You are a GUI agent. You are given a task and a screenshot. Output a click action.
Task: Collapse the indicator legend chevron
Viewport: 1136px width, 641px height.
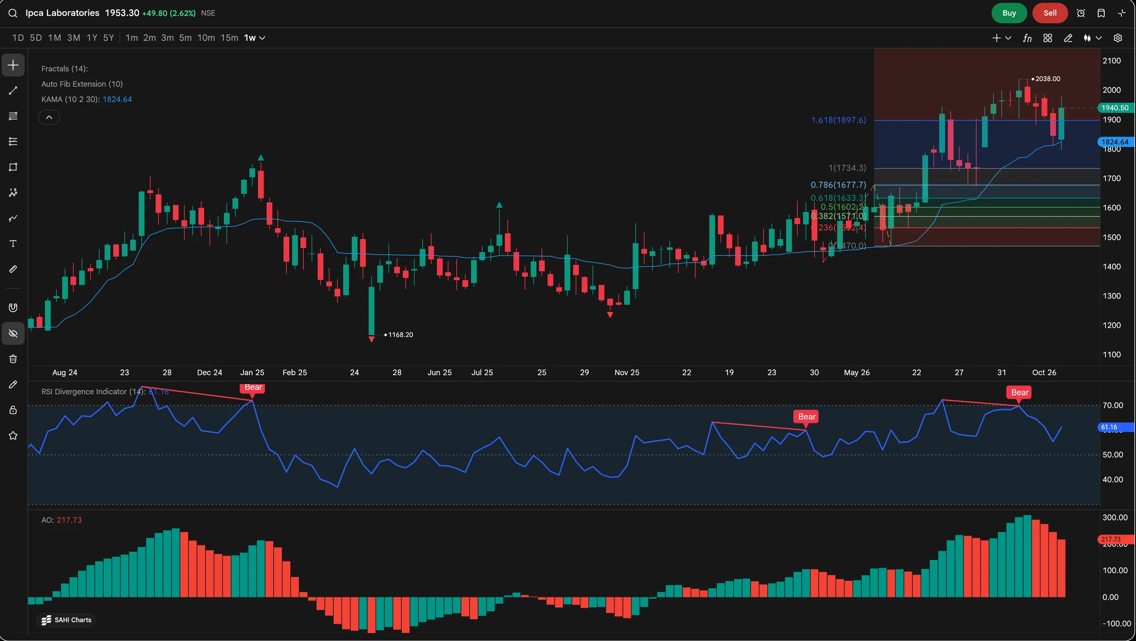click(49, 117)
